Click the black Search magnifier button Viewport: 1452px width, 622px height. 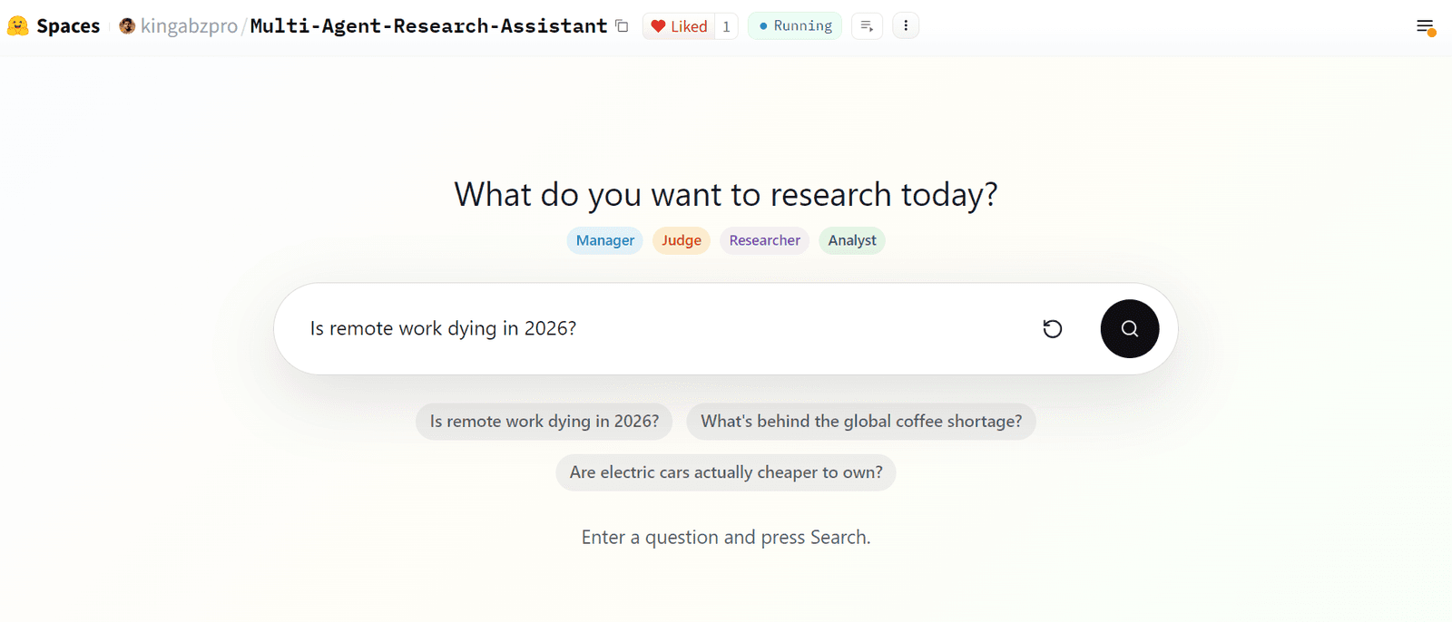(x=1130, y=329)
